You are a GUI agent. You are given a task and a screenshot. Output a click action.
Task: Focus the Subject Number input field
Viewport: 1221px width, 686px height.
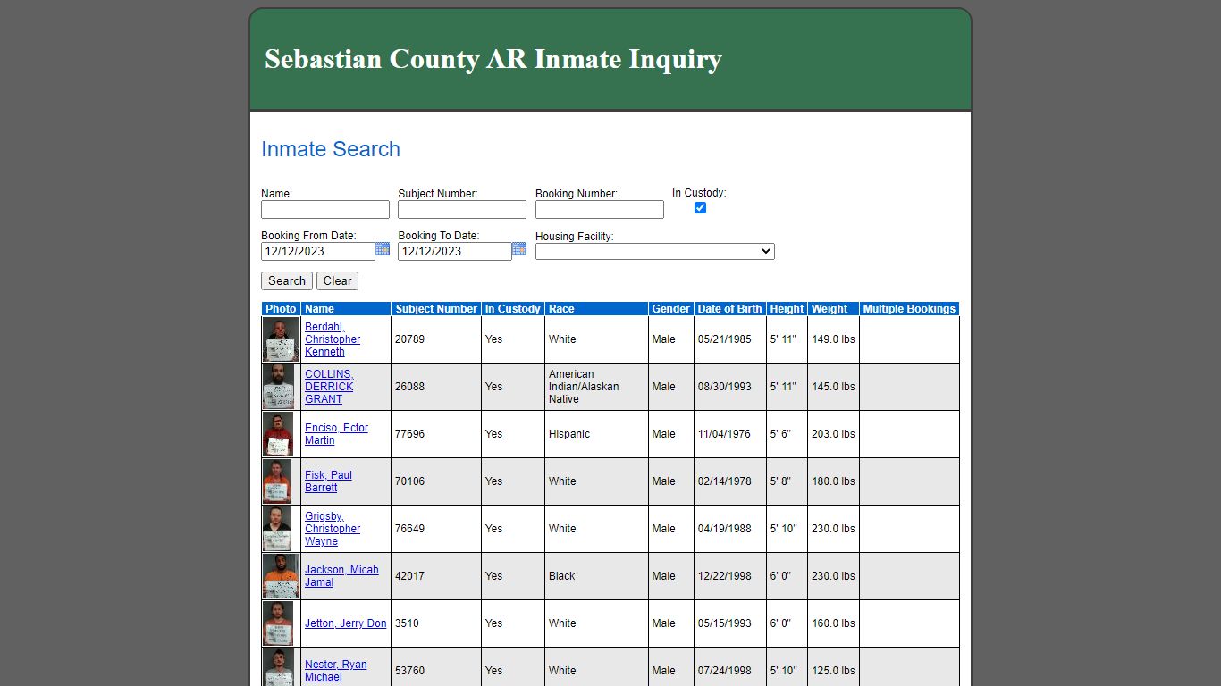click(462, 209)
